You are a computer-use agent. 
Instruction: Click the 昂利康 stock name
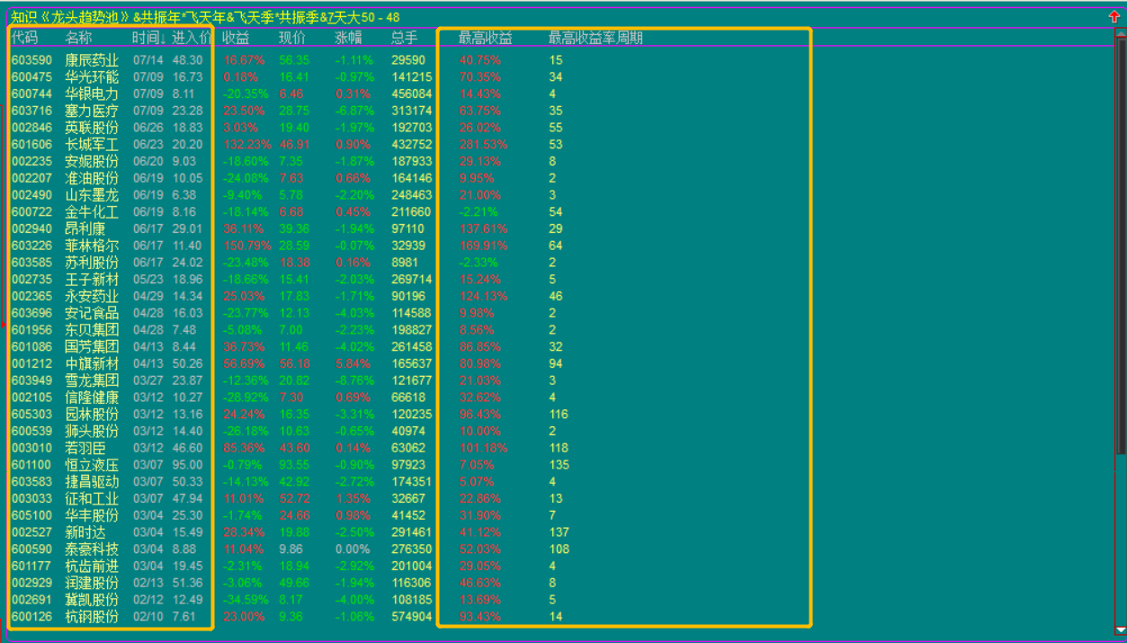point(85,228)
